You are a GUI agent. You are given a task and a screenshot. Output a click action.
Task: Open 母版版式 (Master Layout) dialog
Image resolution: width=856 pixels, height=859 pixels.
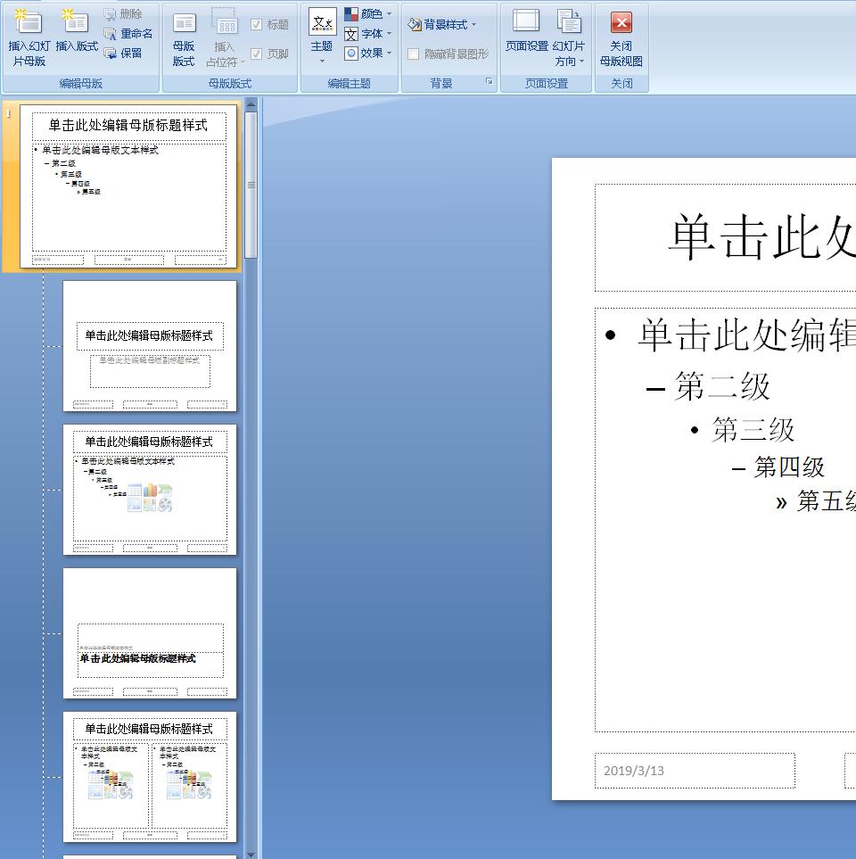coord(184,36)
